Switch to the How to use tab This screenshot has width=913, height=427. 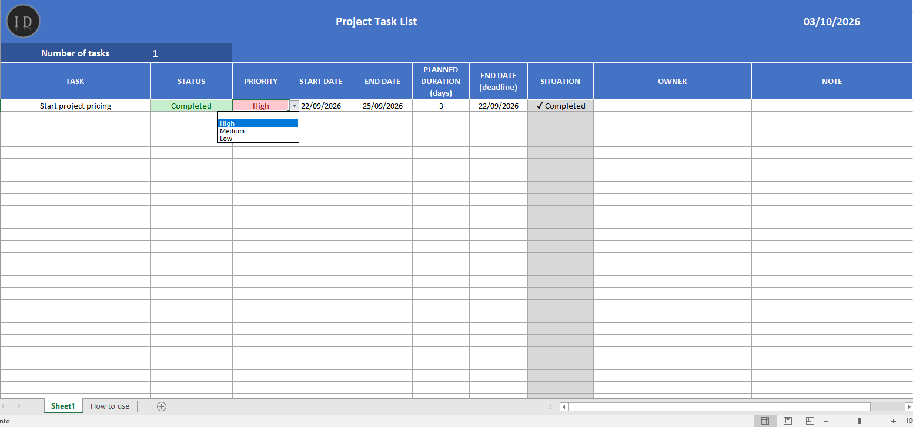click(x=110, y=406)
